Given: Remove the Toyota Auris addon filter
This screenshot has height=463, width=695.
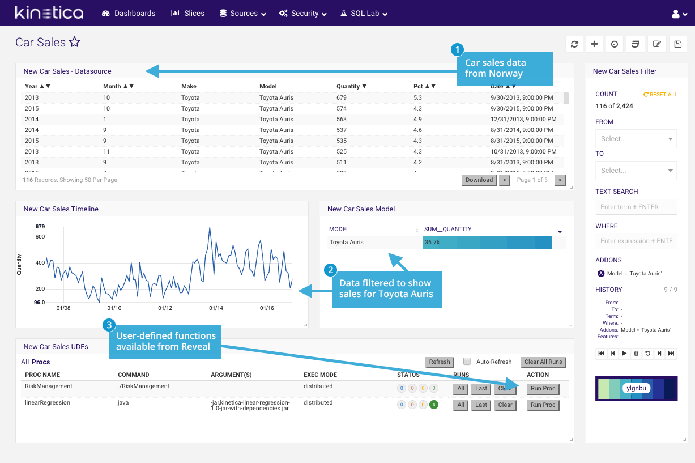Looking at the screenshot, I should (x=601, y=273).
